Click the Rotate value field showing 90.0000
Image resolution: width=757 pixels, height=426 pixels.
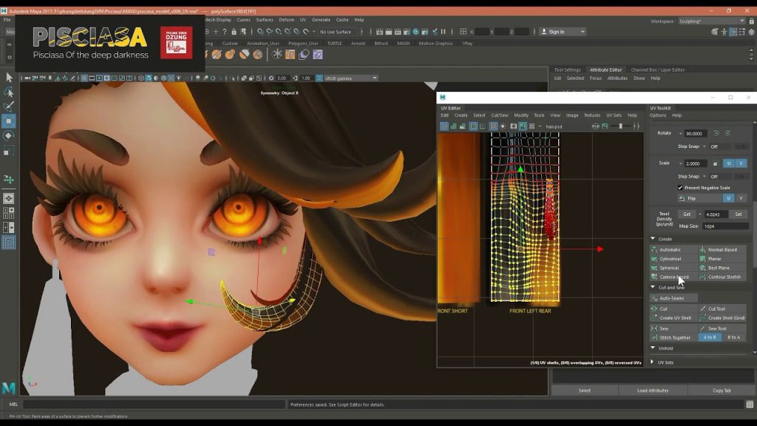pyautogui.click(x=695, y=133)
